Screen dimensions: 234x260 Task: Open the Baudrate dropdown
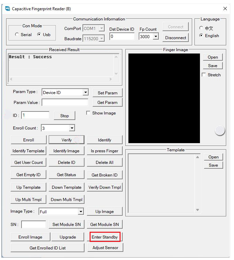click(x=102, y=39)
